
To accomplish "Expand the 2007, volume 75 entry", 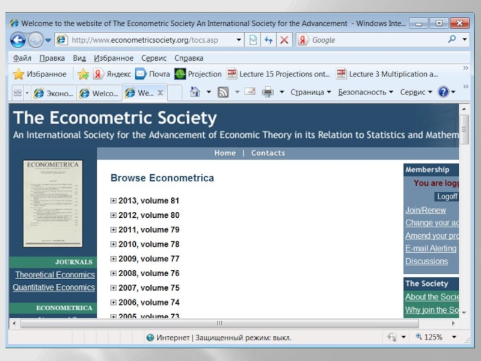I will pos(114,288).
